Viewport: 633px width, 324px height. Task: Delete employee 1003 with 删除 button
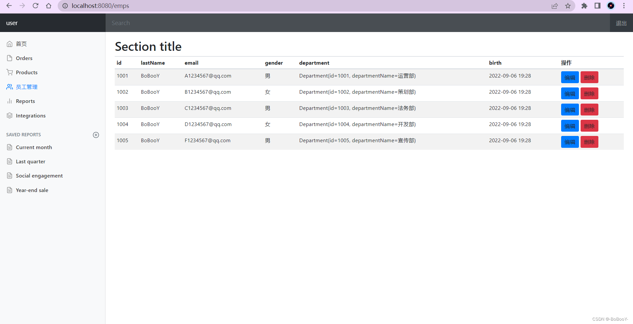point(589,110)
